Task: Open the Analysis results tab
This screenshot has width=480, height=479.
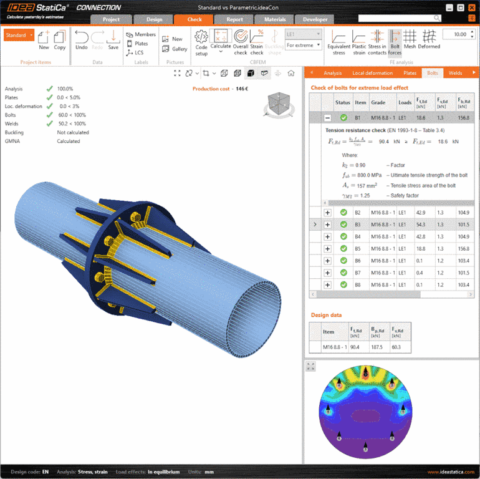Action: [x=332, y=73]
